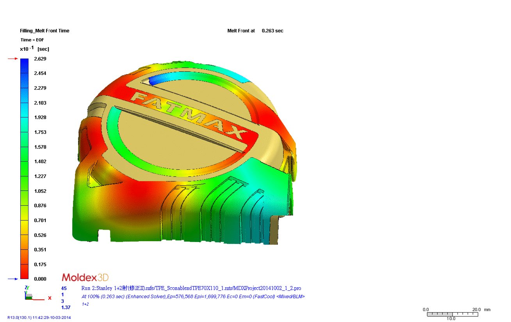Select the 0.175 legend value
The height and width of the screenshot is (322, 511).
click(x=40, y=265)
